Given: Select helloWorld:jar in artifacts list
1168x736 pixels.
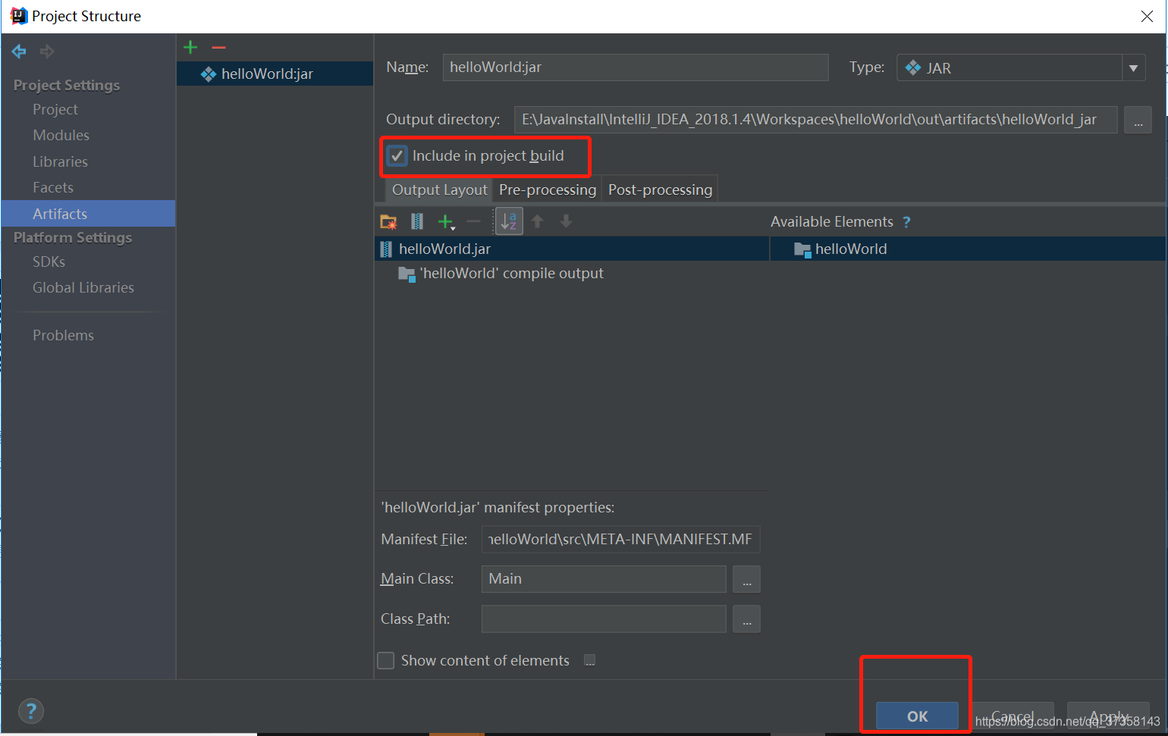Looking at the screenshot, I should 275,74.
